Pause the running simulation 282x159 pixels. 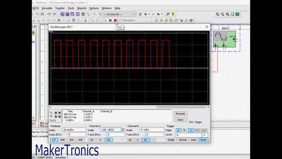click(110, 20)
